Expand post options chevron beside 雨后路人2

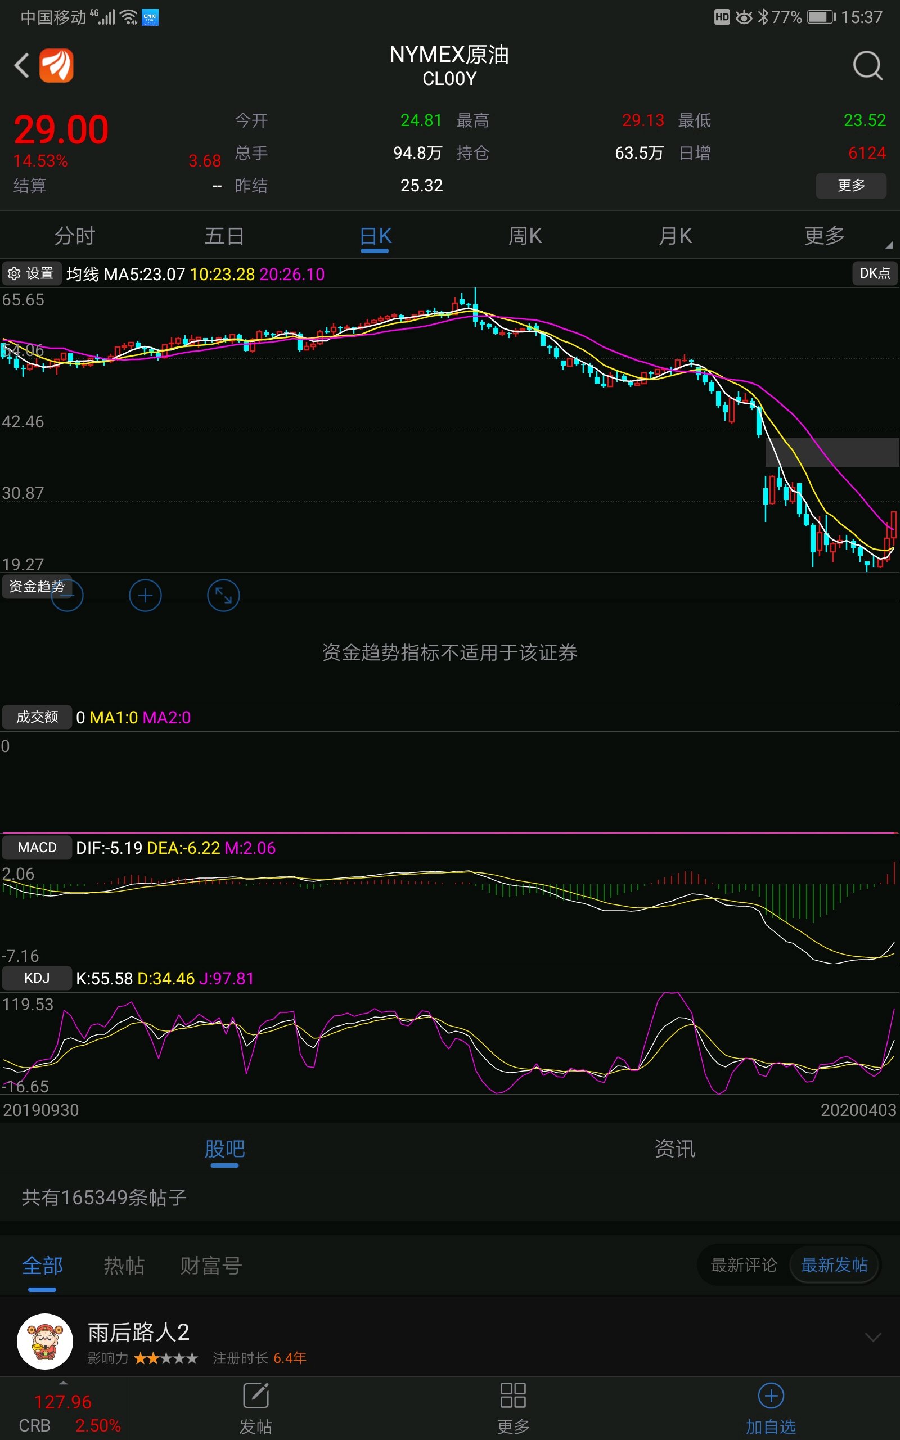point(872,1338)
